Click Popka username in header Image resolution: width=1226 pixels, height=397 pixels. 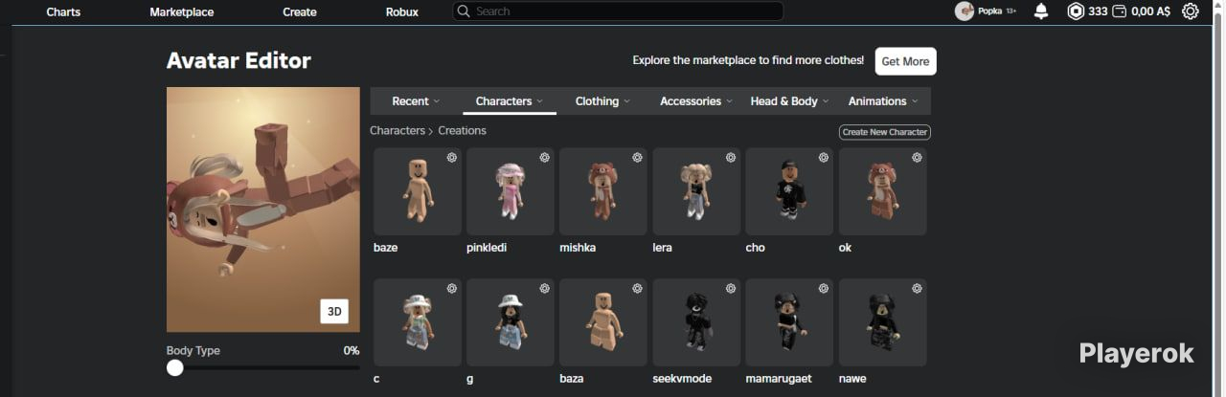990,11
